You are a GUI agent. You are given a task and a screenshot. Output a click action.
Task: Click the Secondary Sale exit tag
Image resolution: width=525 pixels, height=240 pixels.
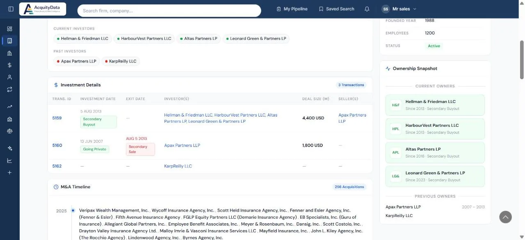tap(140, 149)
